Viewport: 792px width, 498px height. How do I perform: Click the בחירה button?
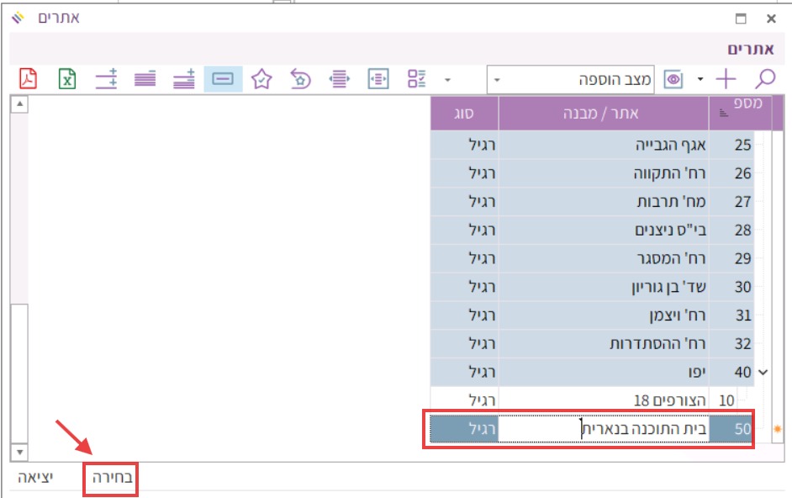[x=111, y=478]
